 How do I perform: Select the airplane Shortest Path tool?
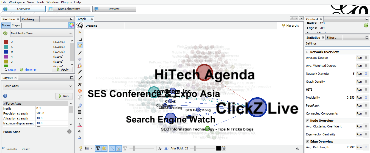tap(80, 84)
